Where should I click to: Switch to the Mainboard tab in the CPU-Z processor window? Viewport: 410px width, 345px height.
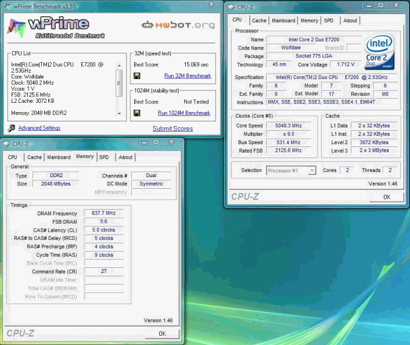coord(283,20)
